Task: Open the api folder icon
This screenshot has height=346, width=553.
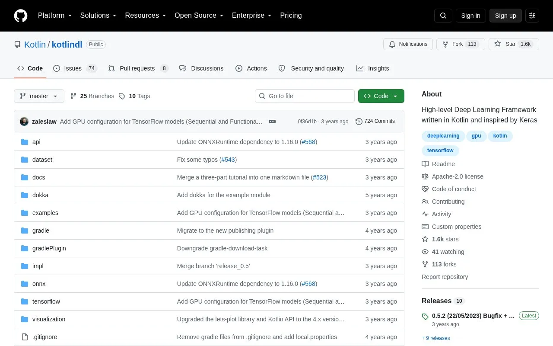Action: click(x=25, y=142)
